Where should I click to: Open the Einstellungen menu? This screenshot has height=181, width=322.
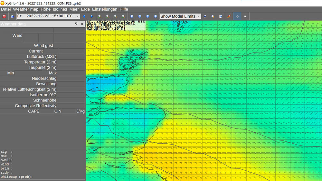105,9
